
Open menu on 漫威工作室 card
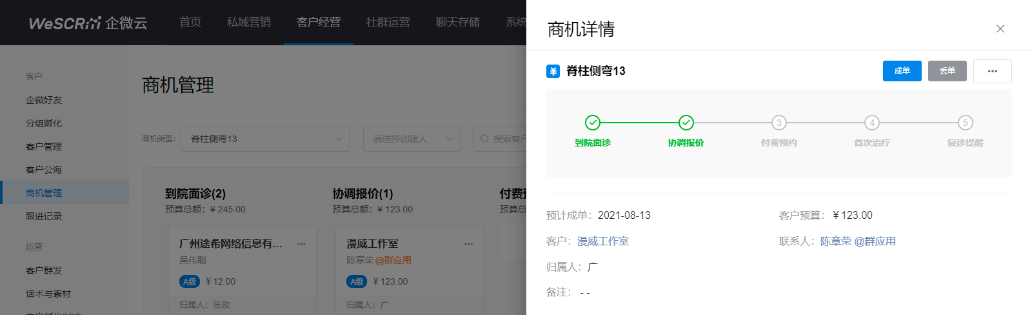pyautogui.click(x=468, y=244)
